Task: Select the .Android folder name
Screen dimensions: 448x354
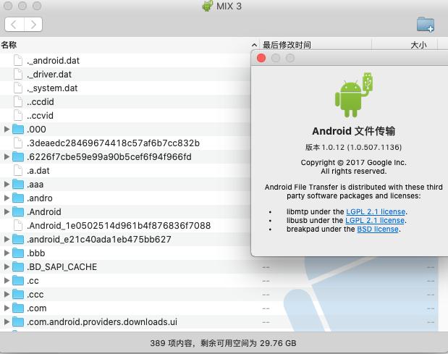Action: point(44,212)
